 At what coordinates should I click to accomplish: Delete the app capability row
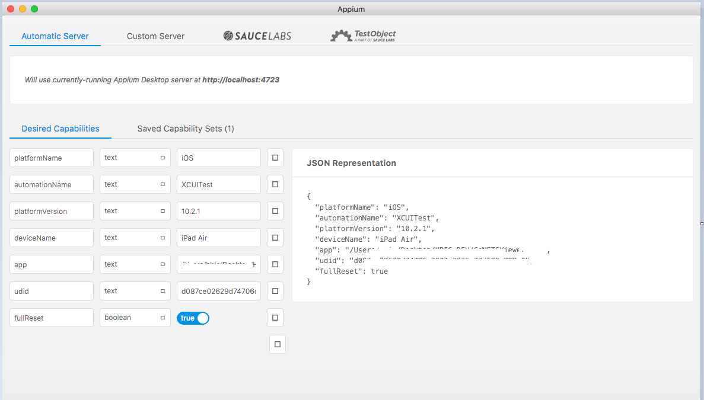coord(275,264)
